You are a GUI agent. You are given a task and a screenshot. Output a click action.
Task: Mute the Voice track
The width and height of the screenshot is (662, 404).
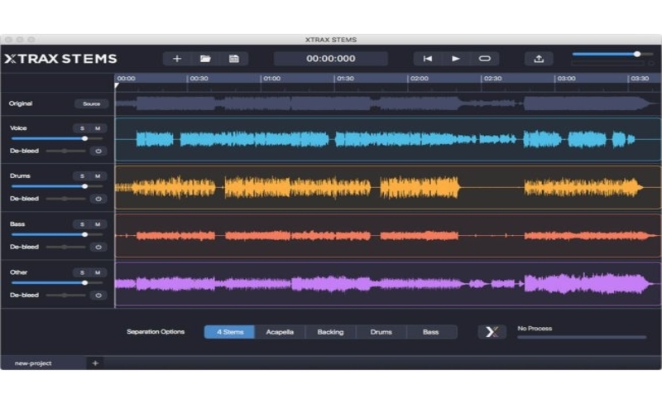coord(98,128)
